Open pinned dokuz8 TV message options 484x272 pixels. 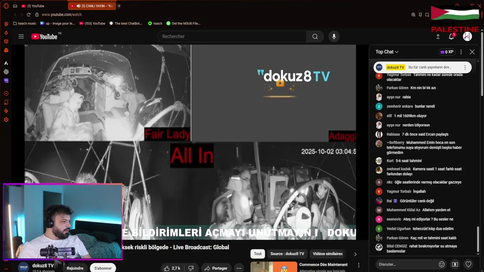[x=465, y=67]
